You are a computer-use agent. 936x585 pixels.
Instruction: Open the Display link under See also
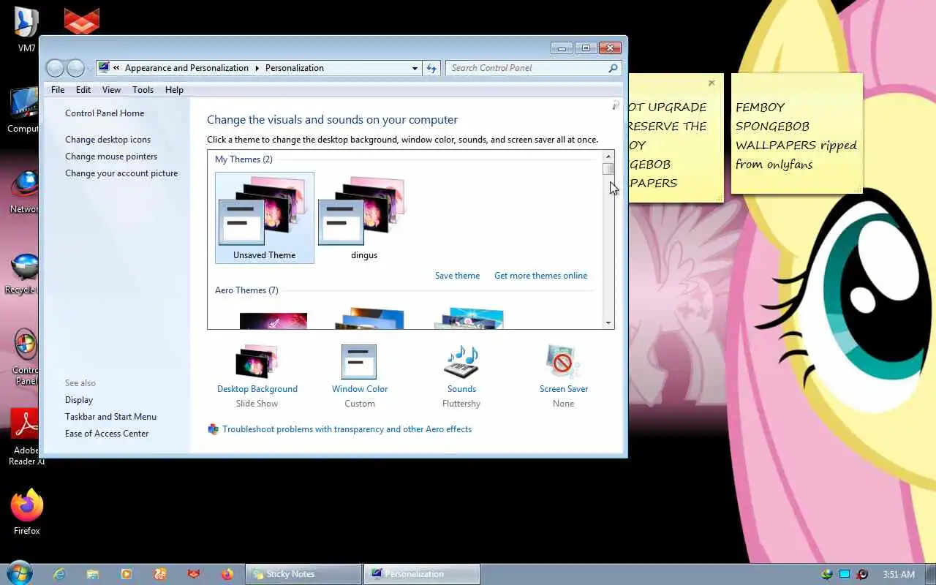pyautogui.click(x=79, y=400)
